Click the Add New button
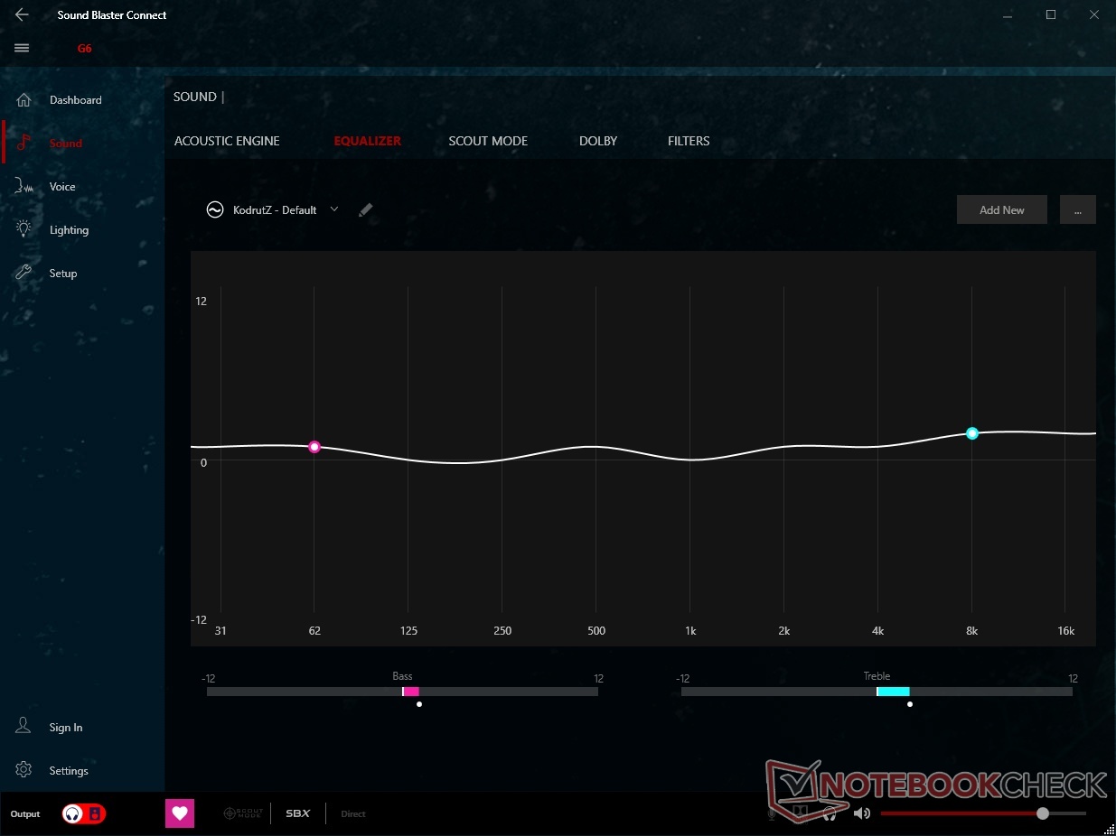Image resolution: width=1116 pixels, height=836 pixels. (x=1002, y=209)
